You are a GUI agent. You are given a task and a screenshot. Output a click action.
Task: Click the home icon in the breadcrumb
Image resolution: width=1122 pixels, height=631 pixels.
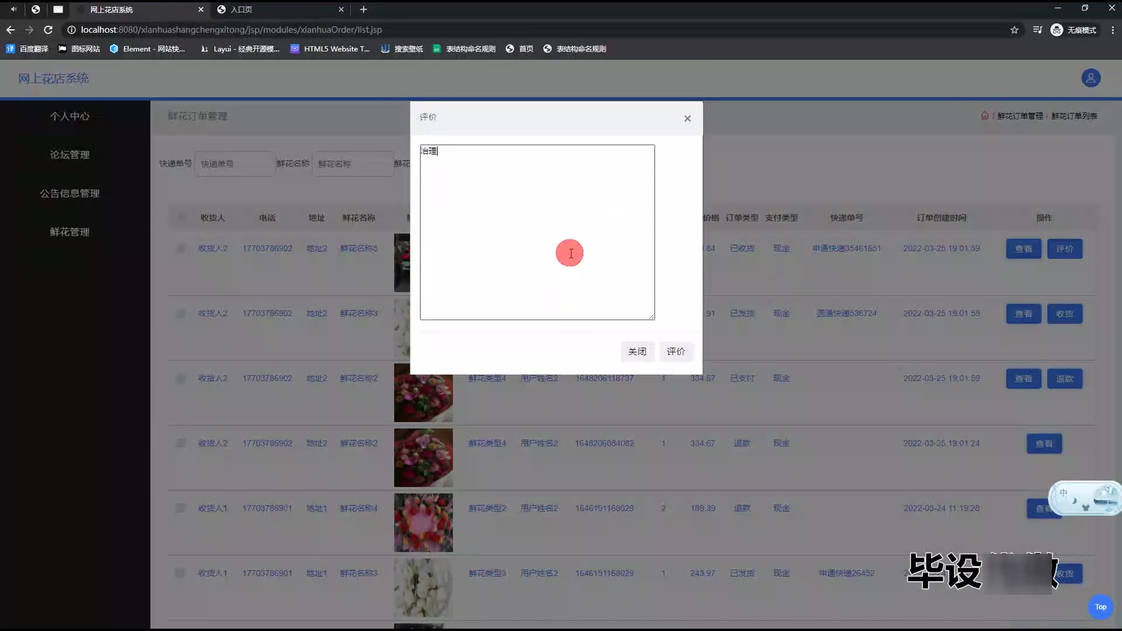tap(985, 116)
